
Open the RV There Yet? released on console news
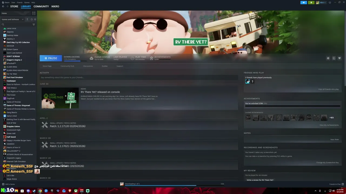(100, 92)
